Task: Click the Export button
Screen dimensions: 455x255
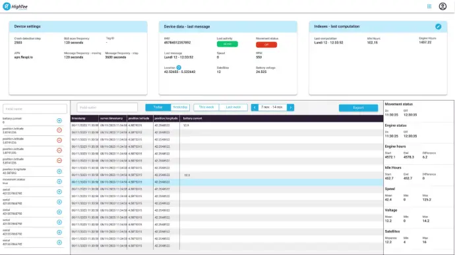Action: pos(358,108)
